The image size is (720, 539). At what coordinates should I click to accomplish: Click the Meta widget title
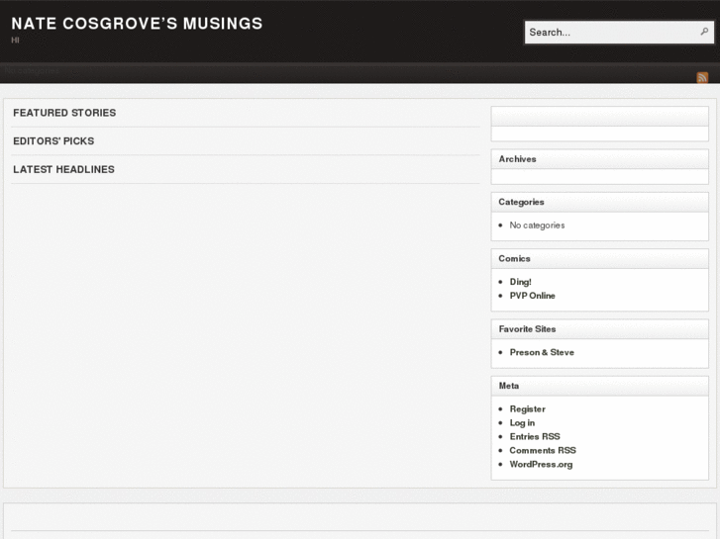click(x=509, y=386)
